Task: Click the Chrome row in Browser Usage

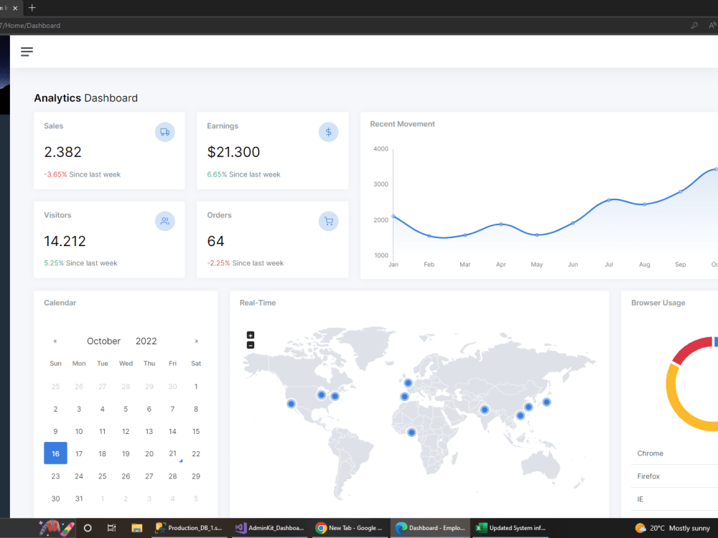Action: coord(674,453)
